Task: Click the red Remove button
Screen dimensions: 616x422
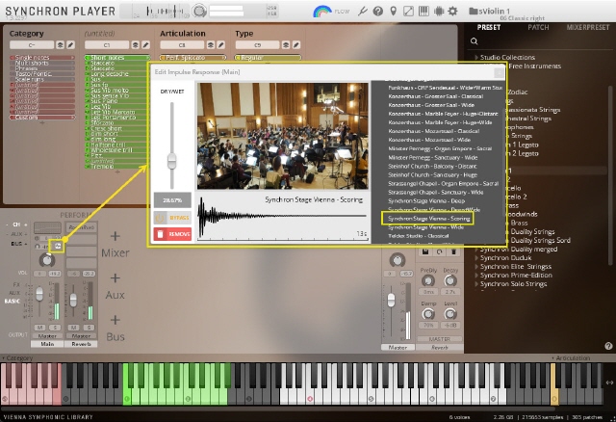Action: pyautogui.click(x=172, y=234)
